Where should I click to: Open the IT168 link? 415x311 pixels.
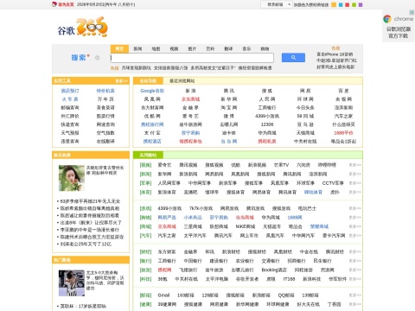tap(289, 279)
